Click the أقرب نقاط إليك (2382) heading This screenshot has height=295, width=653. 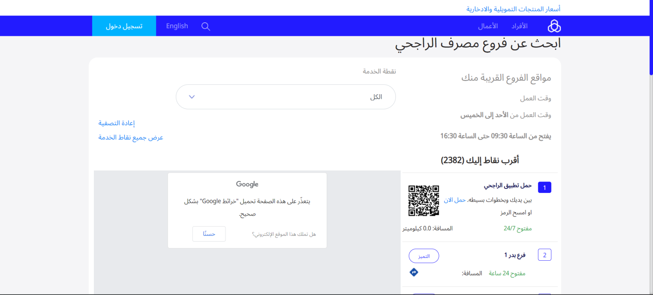(480, 160)
